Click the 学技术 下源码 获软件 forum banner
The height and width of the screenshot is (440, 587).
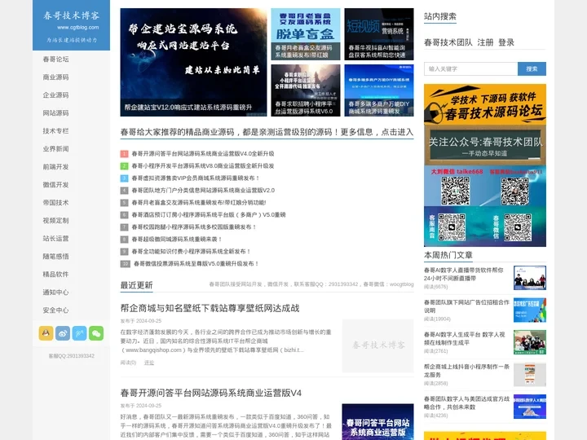(485, 104)
